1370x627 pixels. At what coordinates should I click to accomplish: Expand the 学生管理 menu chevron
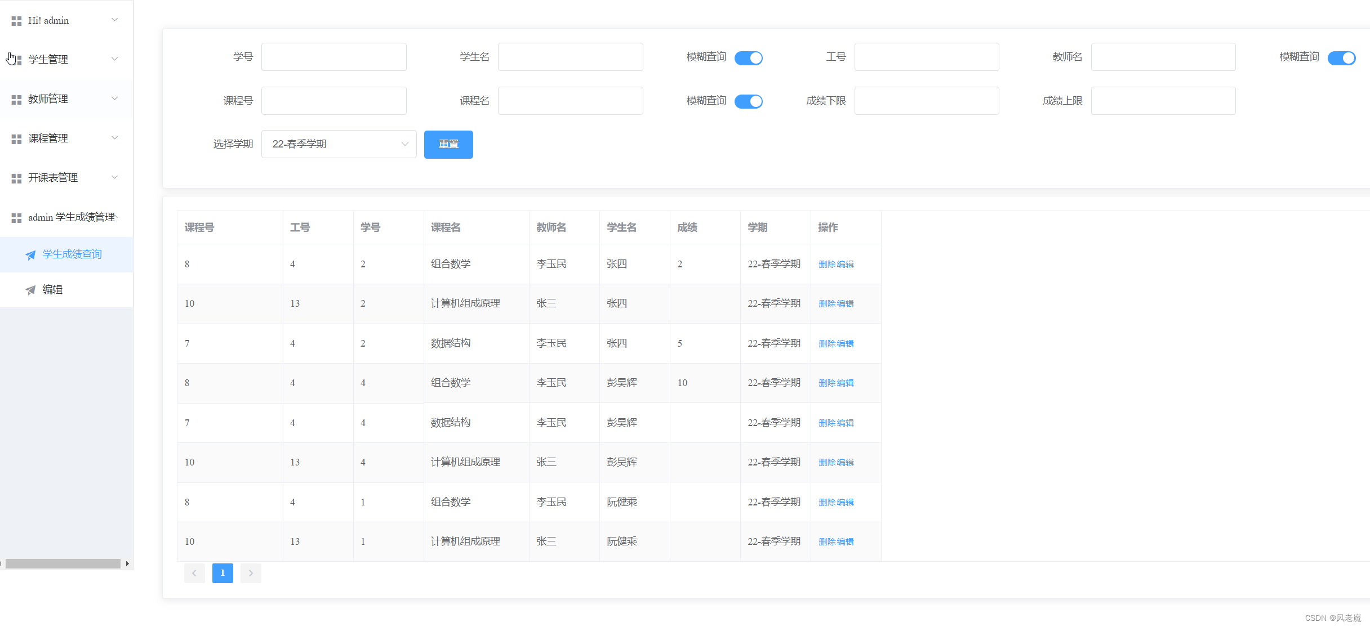(115, 59)
